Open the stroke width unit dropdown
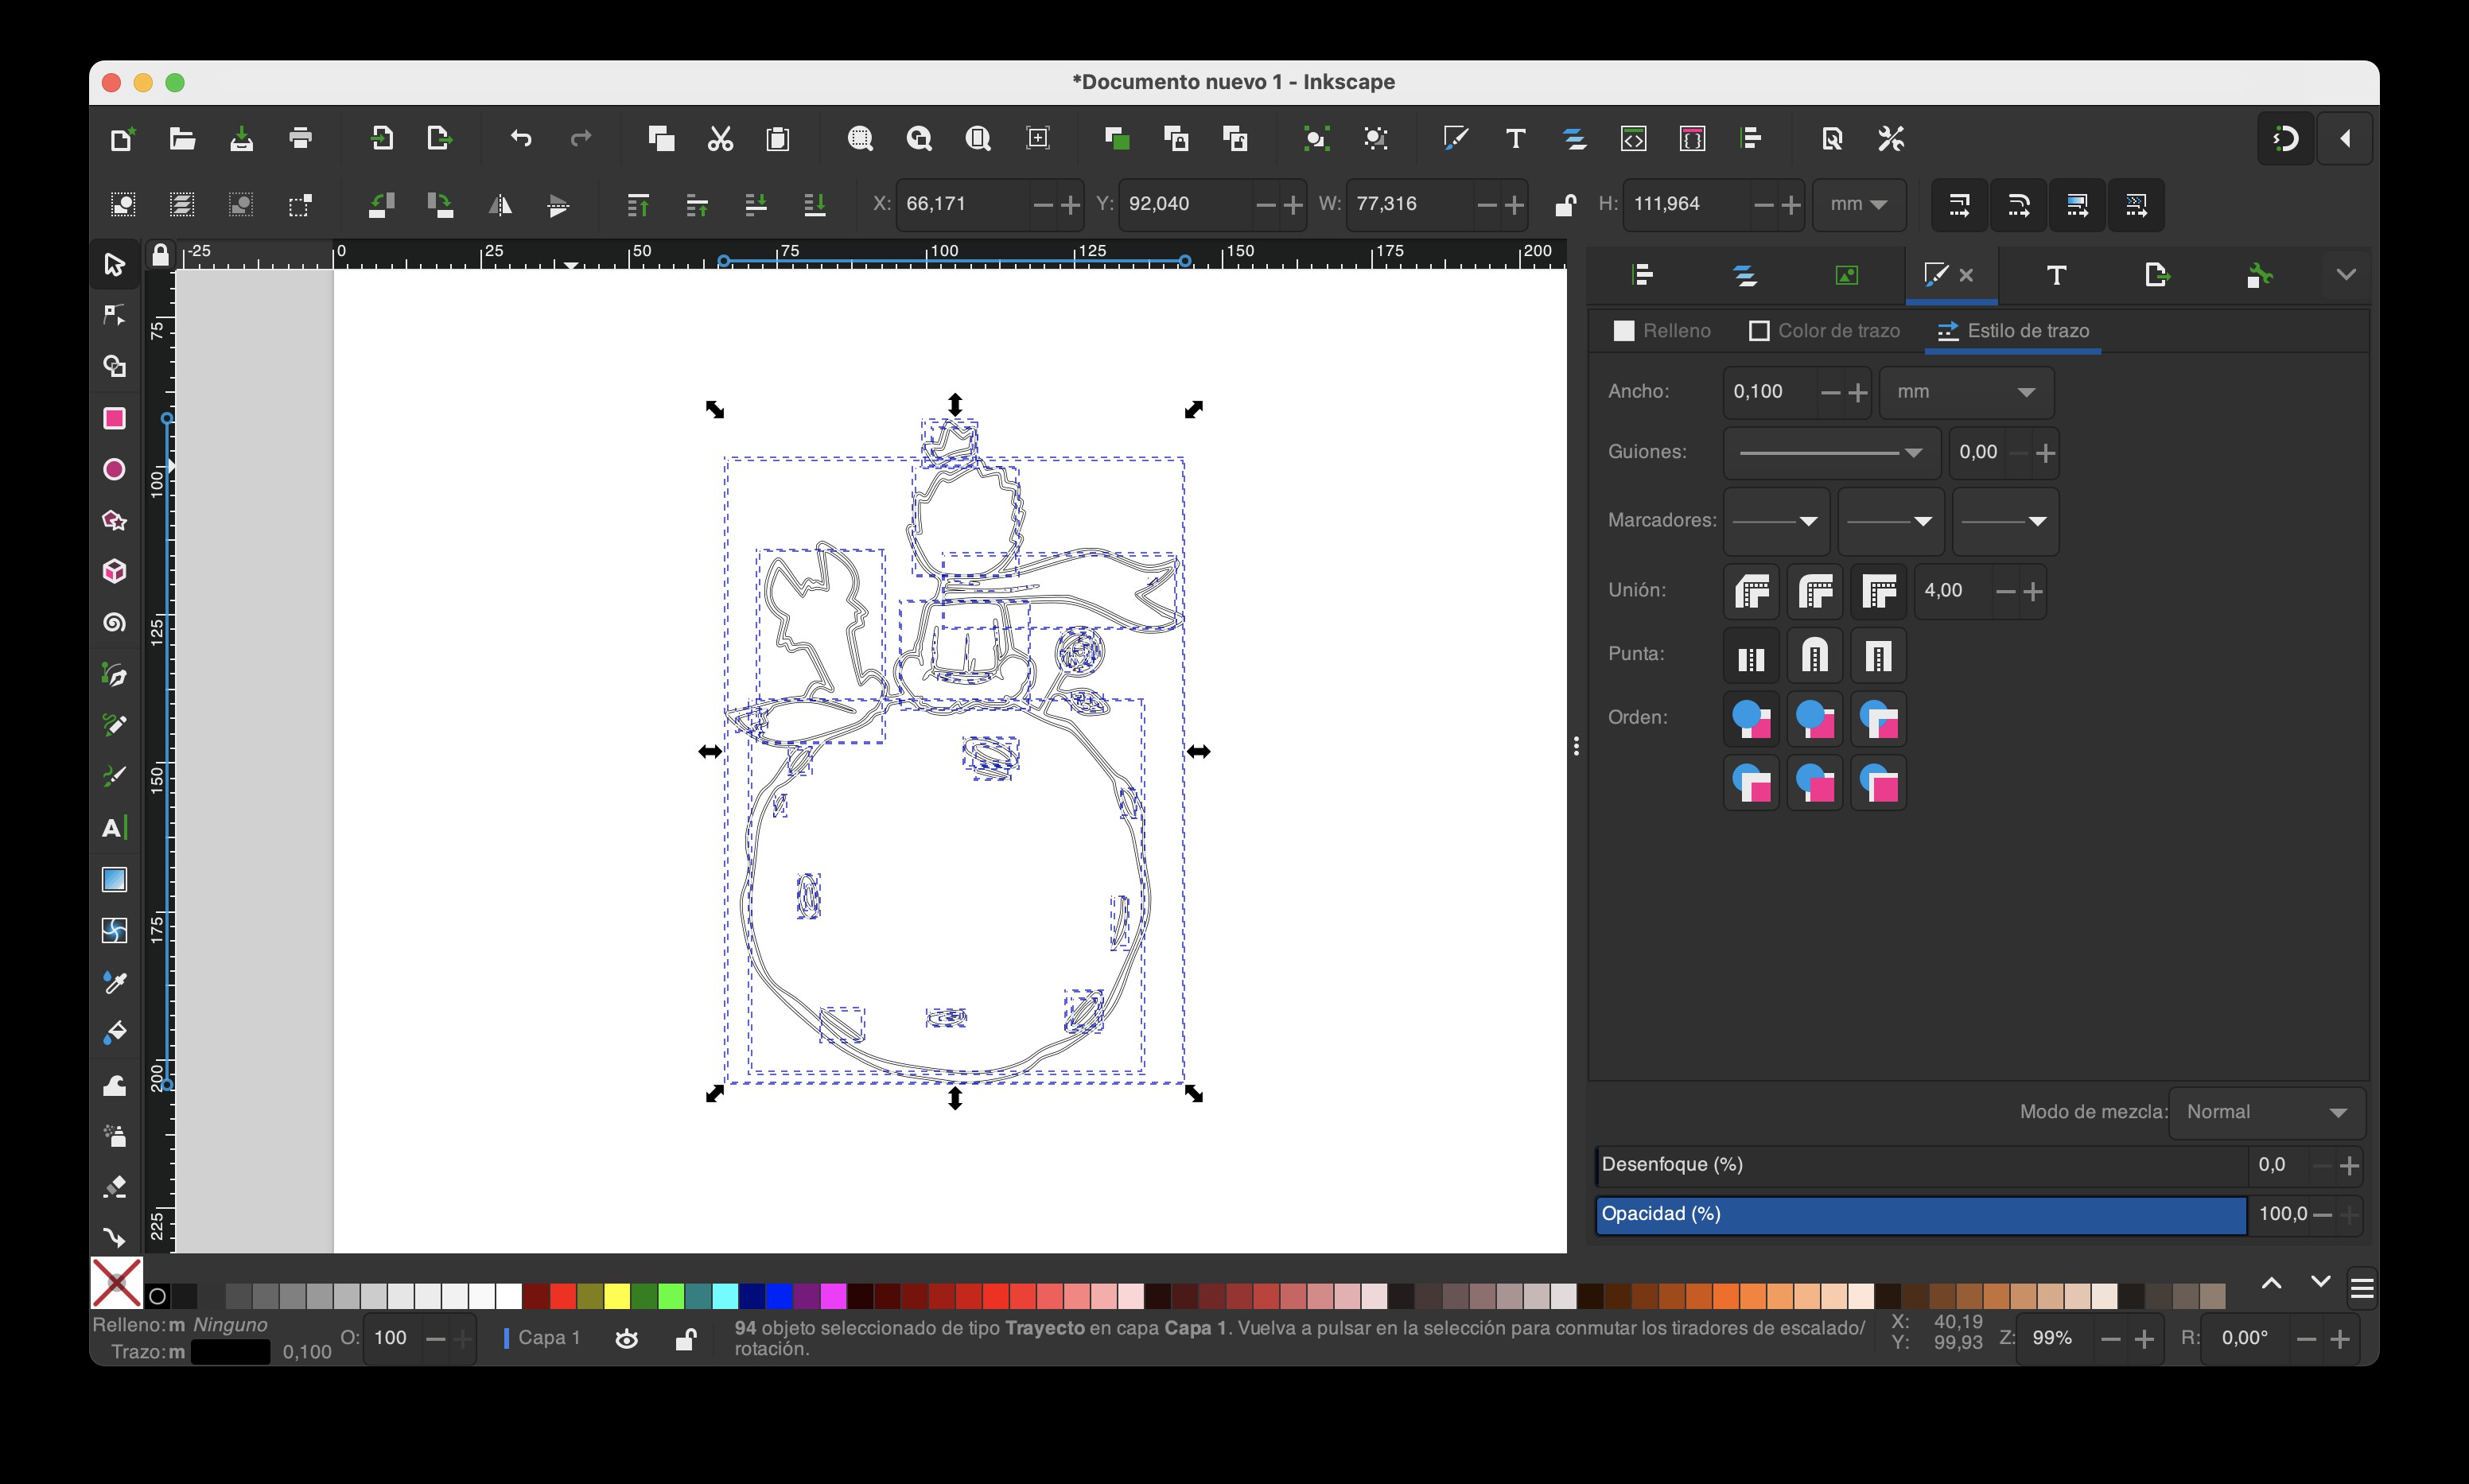2469x1484 pixels. tap(1966, 392)
